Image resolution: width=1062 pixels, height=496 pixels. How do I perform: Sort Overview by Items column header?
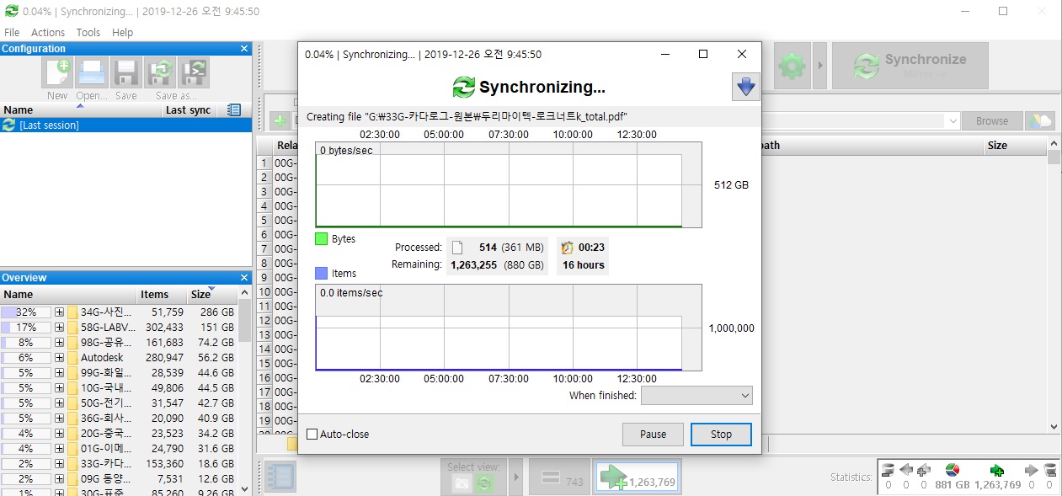point(162,295)
